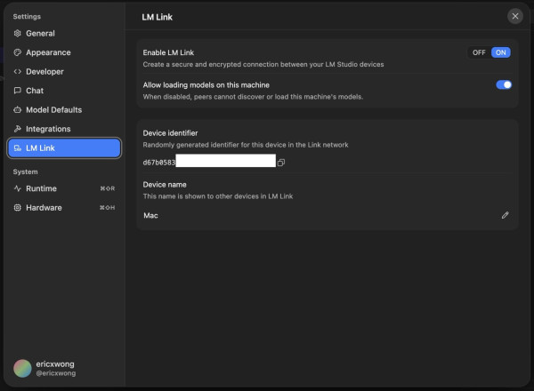The image size is (534, 391).
Task: Click the Device name heading
Action: [x=165, y=185]
